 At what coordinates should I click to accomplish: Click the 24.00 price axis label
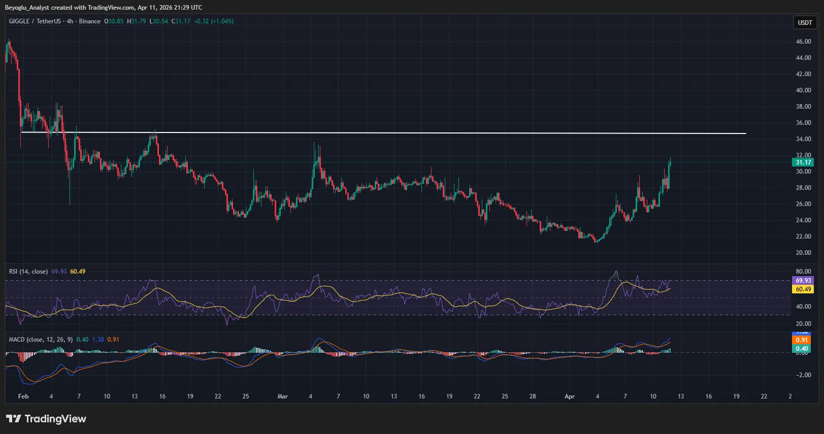(803, 220)
